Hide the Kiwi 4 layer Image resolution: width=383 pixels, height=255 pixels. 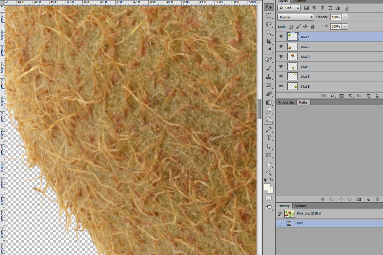point(281,66)
